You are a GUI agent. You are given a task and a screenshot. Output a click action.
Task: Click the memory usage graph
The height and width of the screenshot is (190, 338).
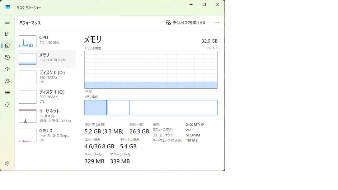(x=150, y=69)
